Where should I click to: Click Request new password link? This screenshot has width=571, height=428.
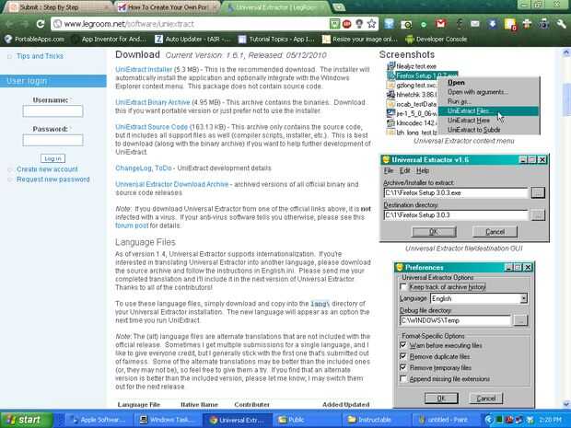click(x=53, y=179)
